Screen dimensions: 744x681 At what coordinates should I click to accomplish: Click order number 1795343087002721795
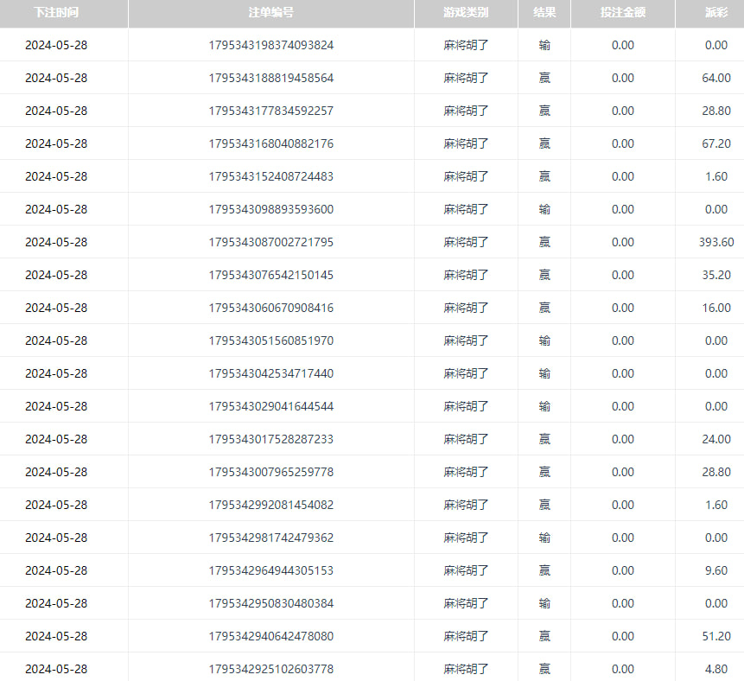(270, 242)
